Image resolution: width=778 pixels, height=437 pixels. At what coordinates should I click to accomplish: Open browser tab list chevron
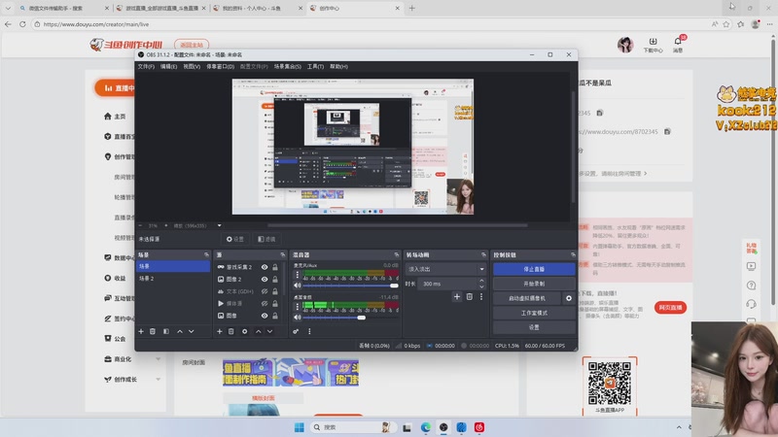click(x=8, y=8)
